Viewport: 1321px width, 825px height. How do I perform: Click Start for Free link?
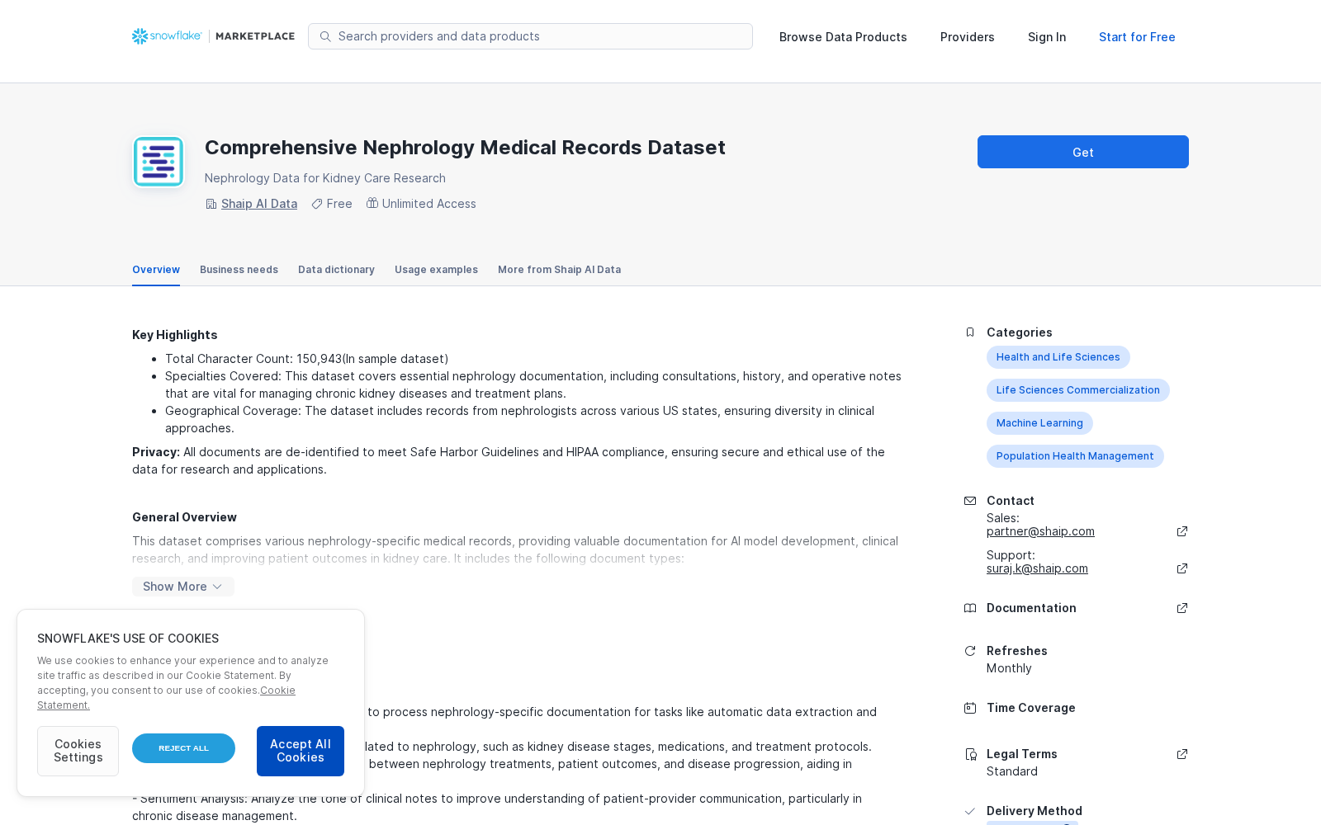coord(1137,37)
